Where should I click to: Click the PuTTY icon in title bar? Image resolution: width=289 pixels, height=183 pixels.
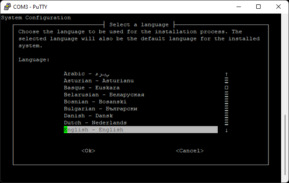pos(7,7)
